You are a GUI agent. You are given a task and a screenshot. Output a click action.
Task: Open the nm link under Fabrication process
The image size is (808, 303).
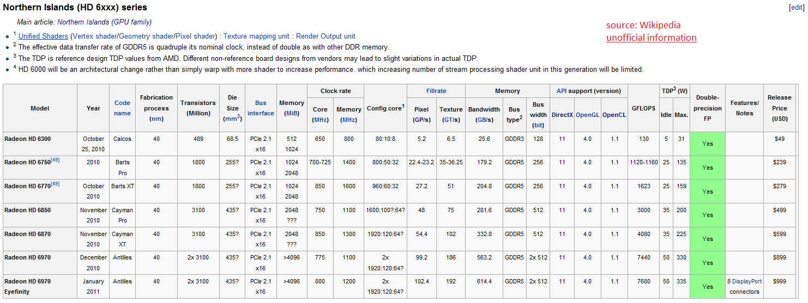pyautogui.click(x=156, y=119)
